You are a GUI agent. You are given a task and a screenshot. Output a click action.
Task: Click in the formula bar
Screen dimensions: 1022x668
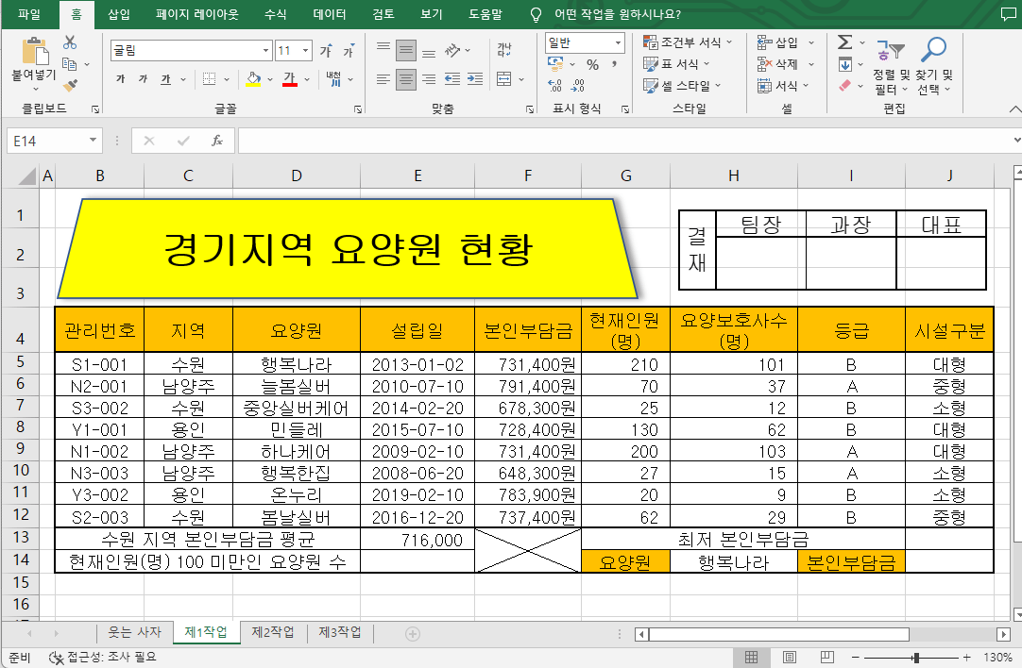625,141
